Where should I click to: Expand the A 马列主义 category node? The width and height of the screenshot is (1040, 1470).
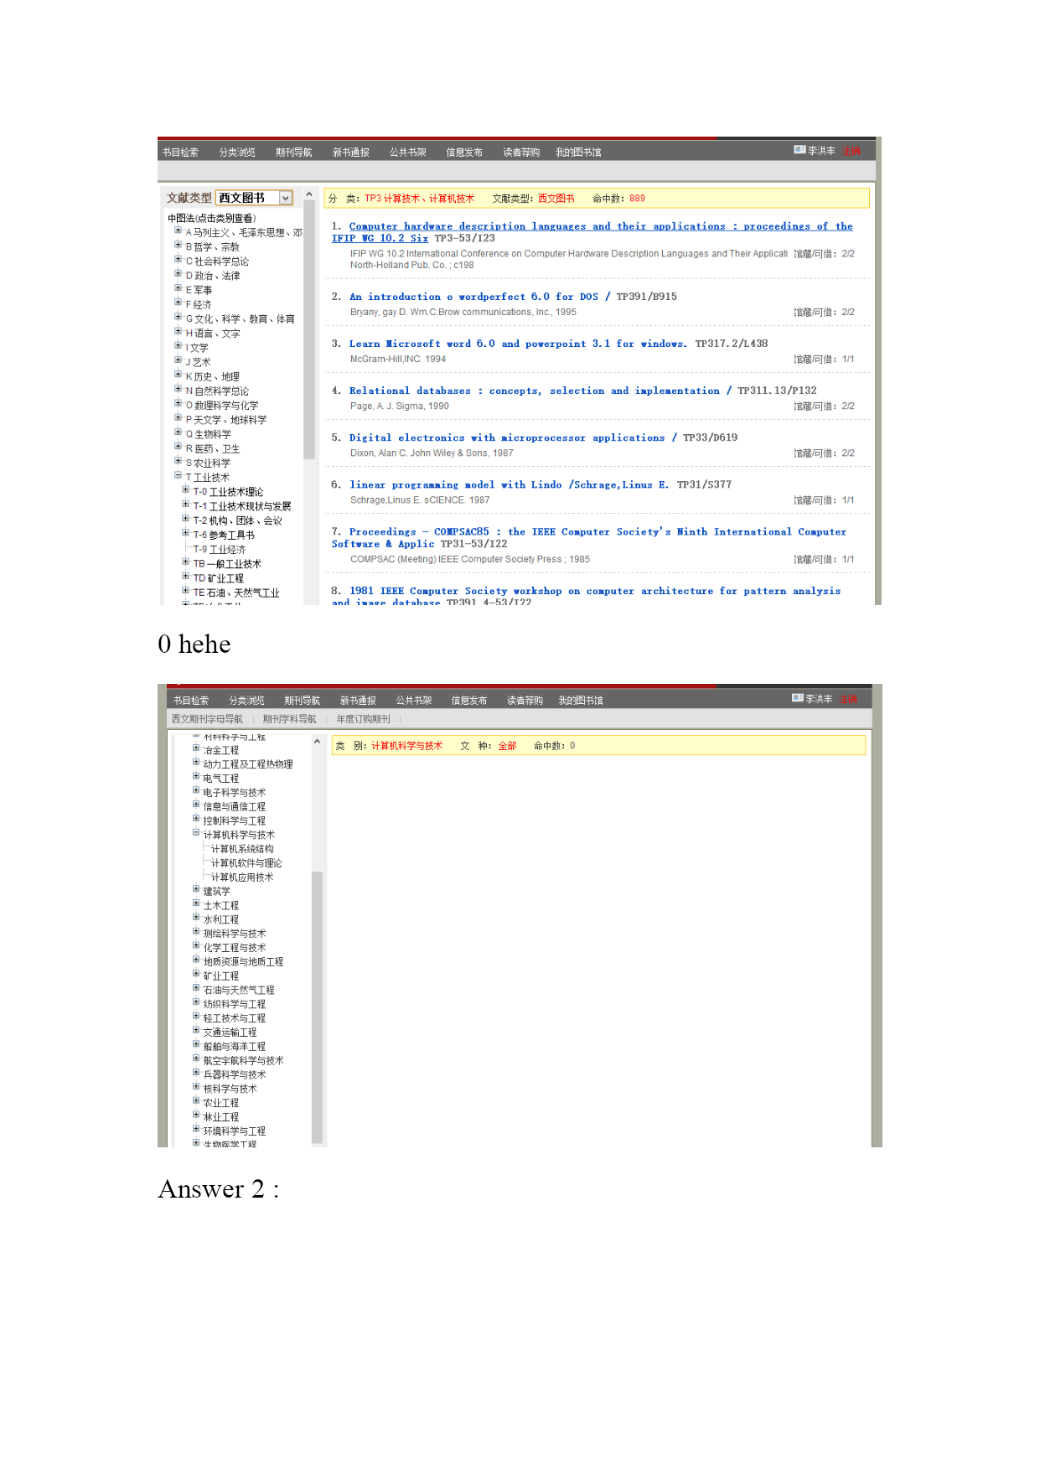pos(178,230)
